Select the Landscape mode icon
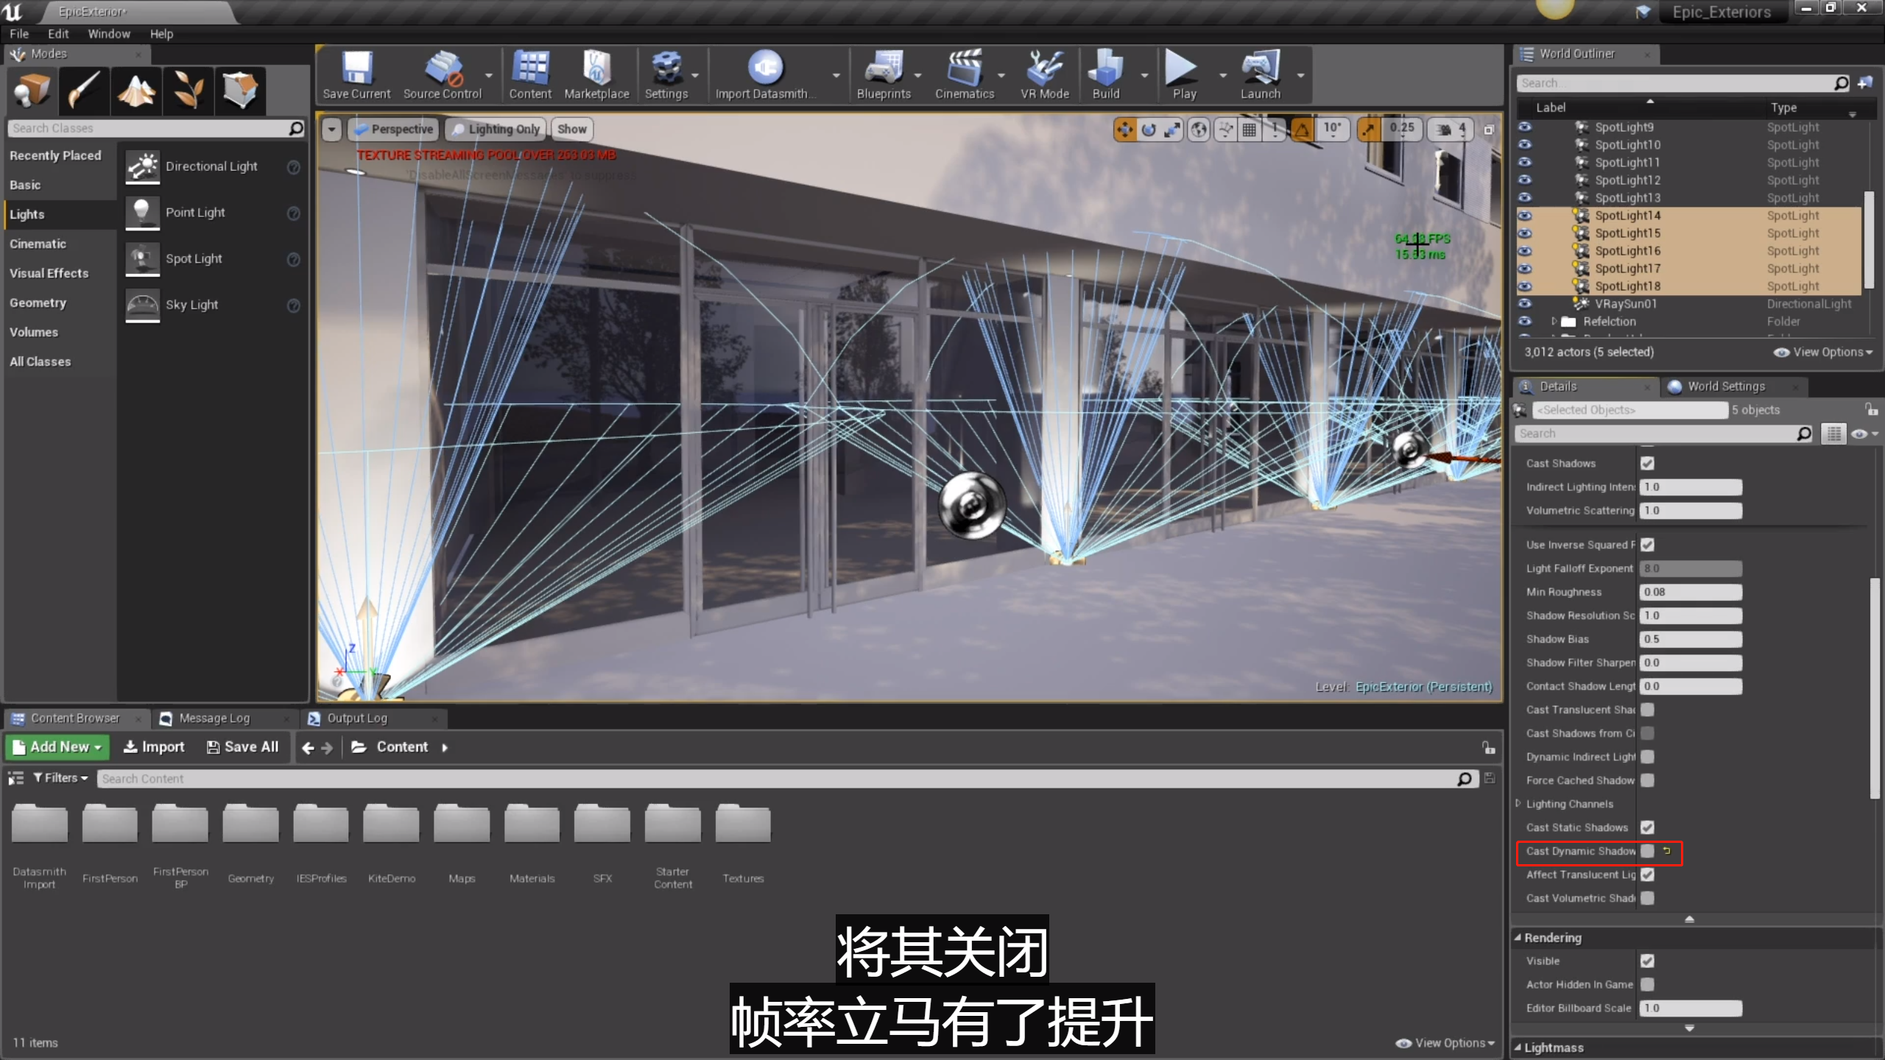The height and width of the screenshot is (1060, 1885). pos(137,91)
